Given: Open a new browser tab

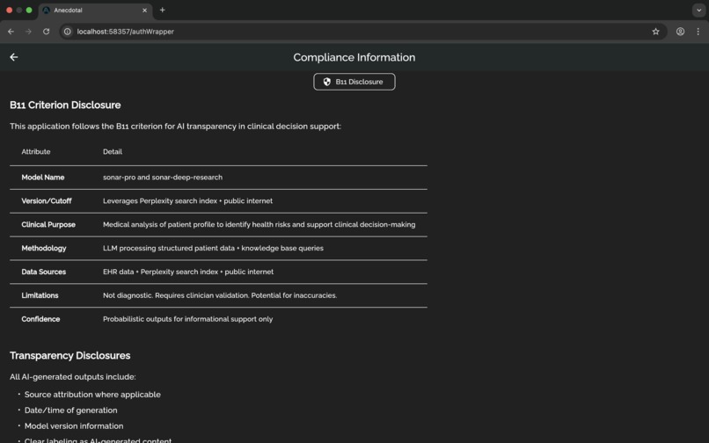Looking at the screenshot, I should pyautogui.click(x=163, y=10).
